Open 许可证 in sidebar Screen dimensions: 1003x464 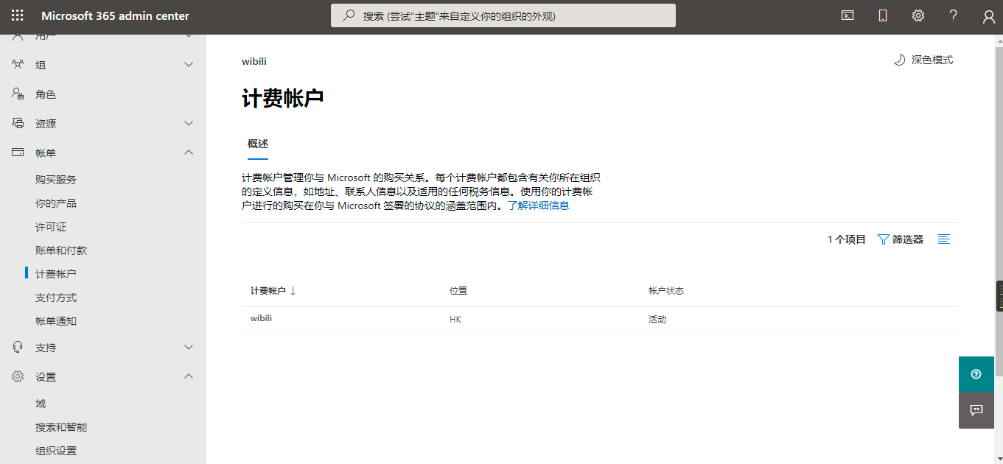[51, 227]
